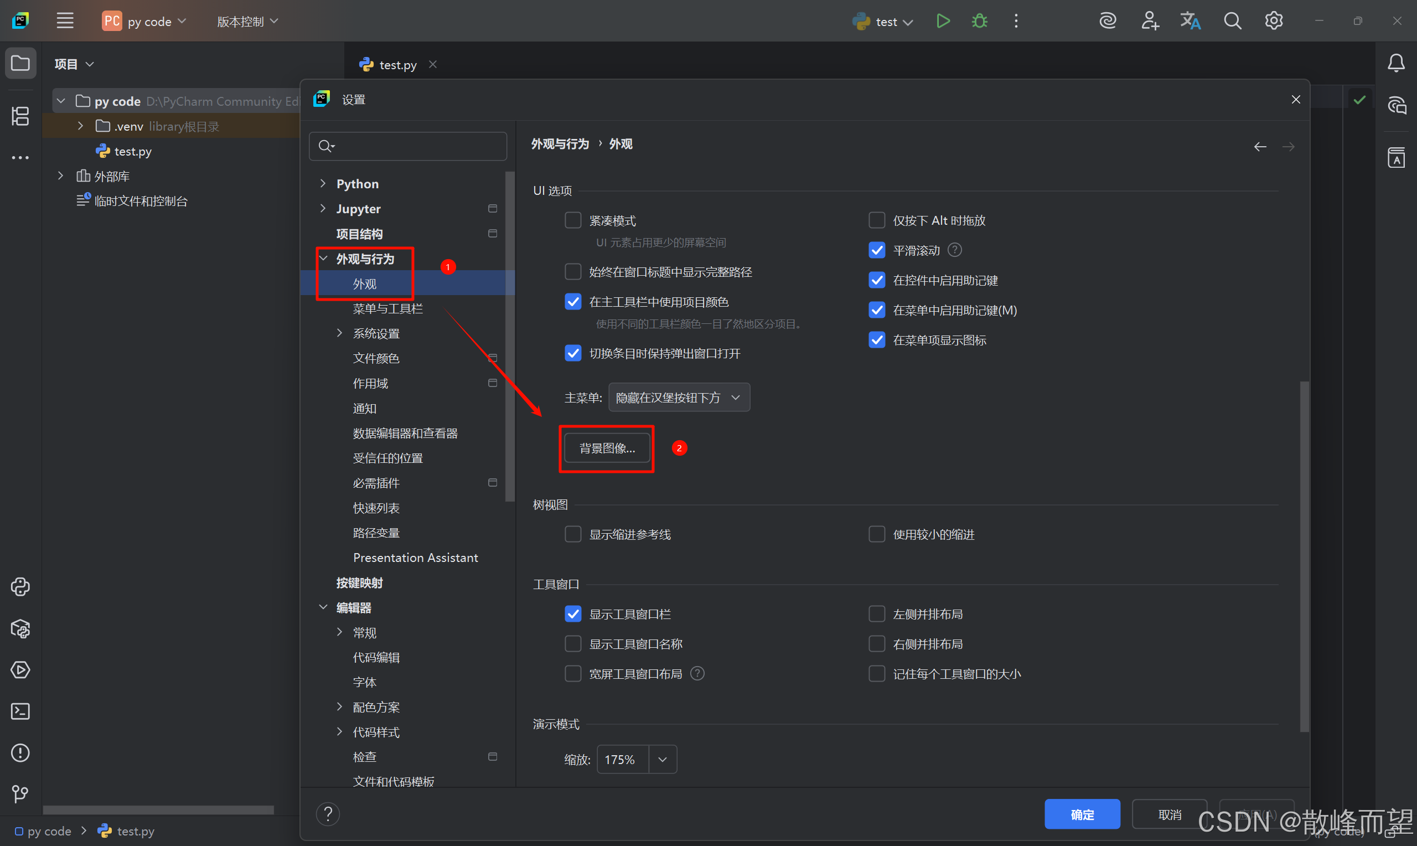This screenshot has height=846, width=1417.
Task: Open the Terminal tool window icon
Action: (20, 711)
